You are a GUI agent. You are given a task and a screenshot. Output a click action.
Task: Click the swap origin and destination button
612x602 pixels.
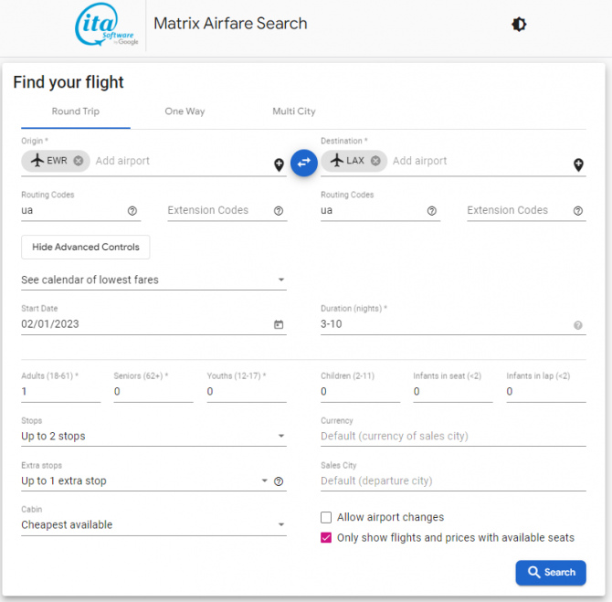(303, 162)
